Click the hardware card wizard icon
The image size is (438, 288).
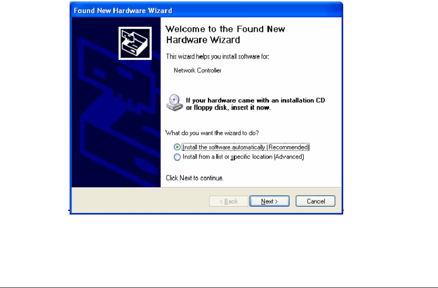pyautogui.click(x=135, y=43)
